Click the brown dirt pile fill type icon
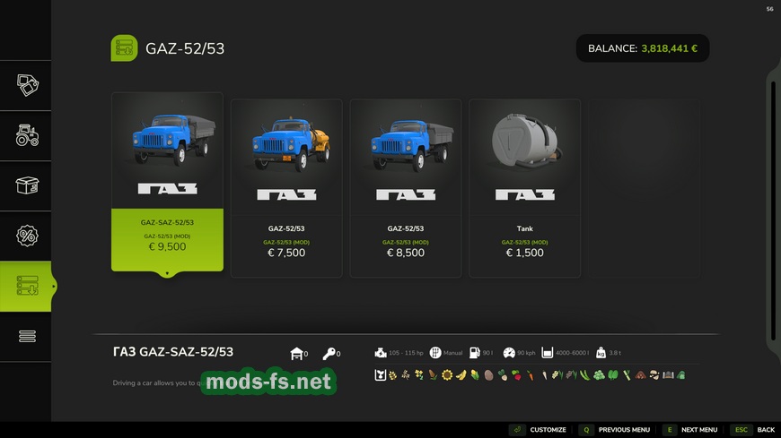This screenshot has width=781, height=438. 641,375
